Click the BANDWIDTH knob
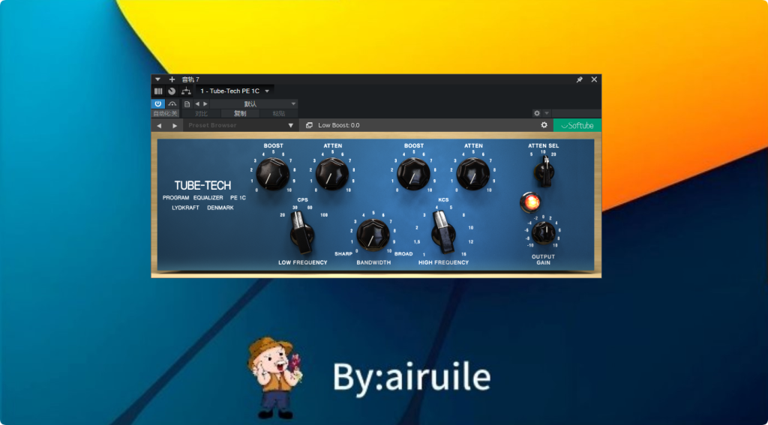Image resolution: width=768 pixels, height=425 pixels. [373, 235]
